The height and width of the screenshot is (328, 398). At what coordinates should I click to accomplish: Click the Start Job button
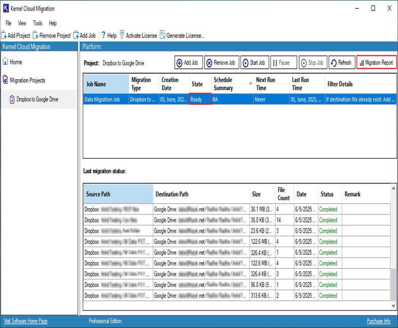coord(255,62)
